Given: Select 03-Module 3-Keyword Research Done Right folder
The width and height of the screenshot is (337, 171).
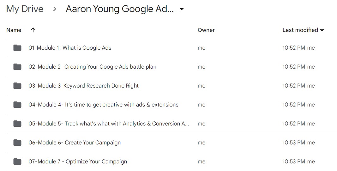Looking at the screenshot, I should pos(172,86).
